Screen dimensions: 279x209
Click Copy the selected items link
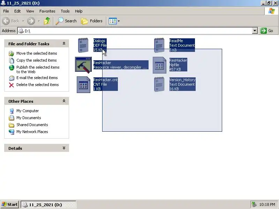pos(37,60)
